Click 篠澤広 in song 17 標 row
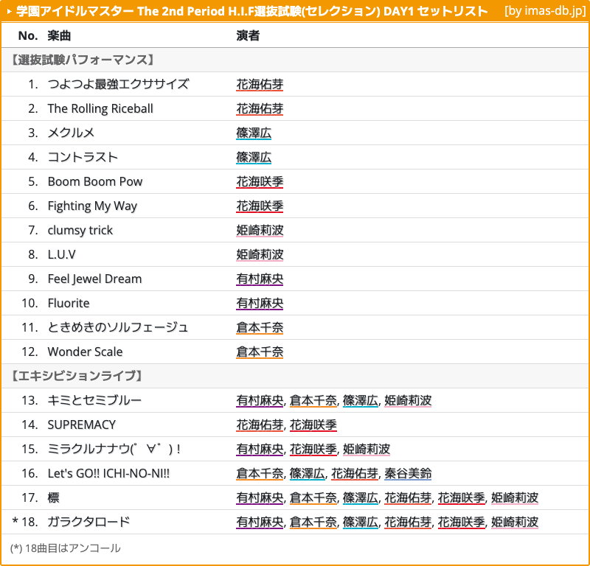Image resolution: width=590 pixels, height=566 pixels. pyautogui.click(x=361, y=498)
